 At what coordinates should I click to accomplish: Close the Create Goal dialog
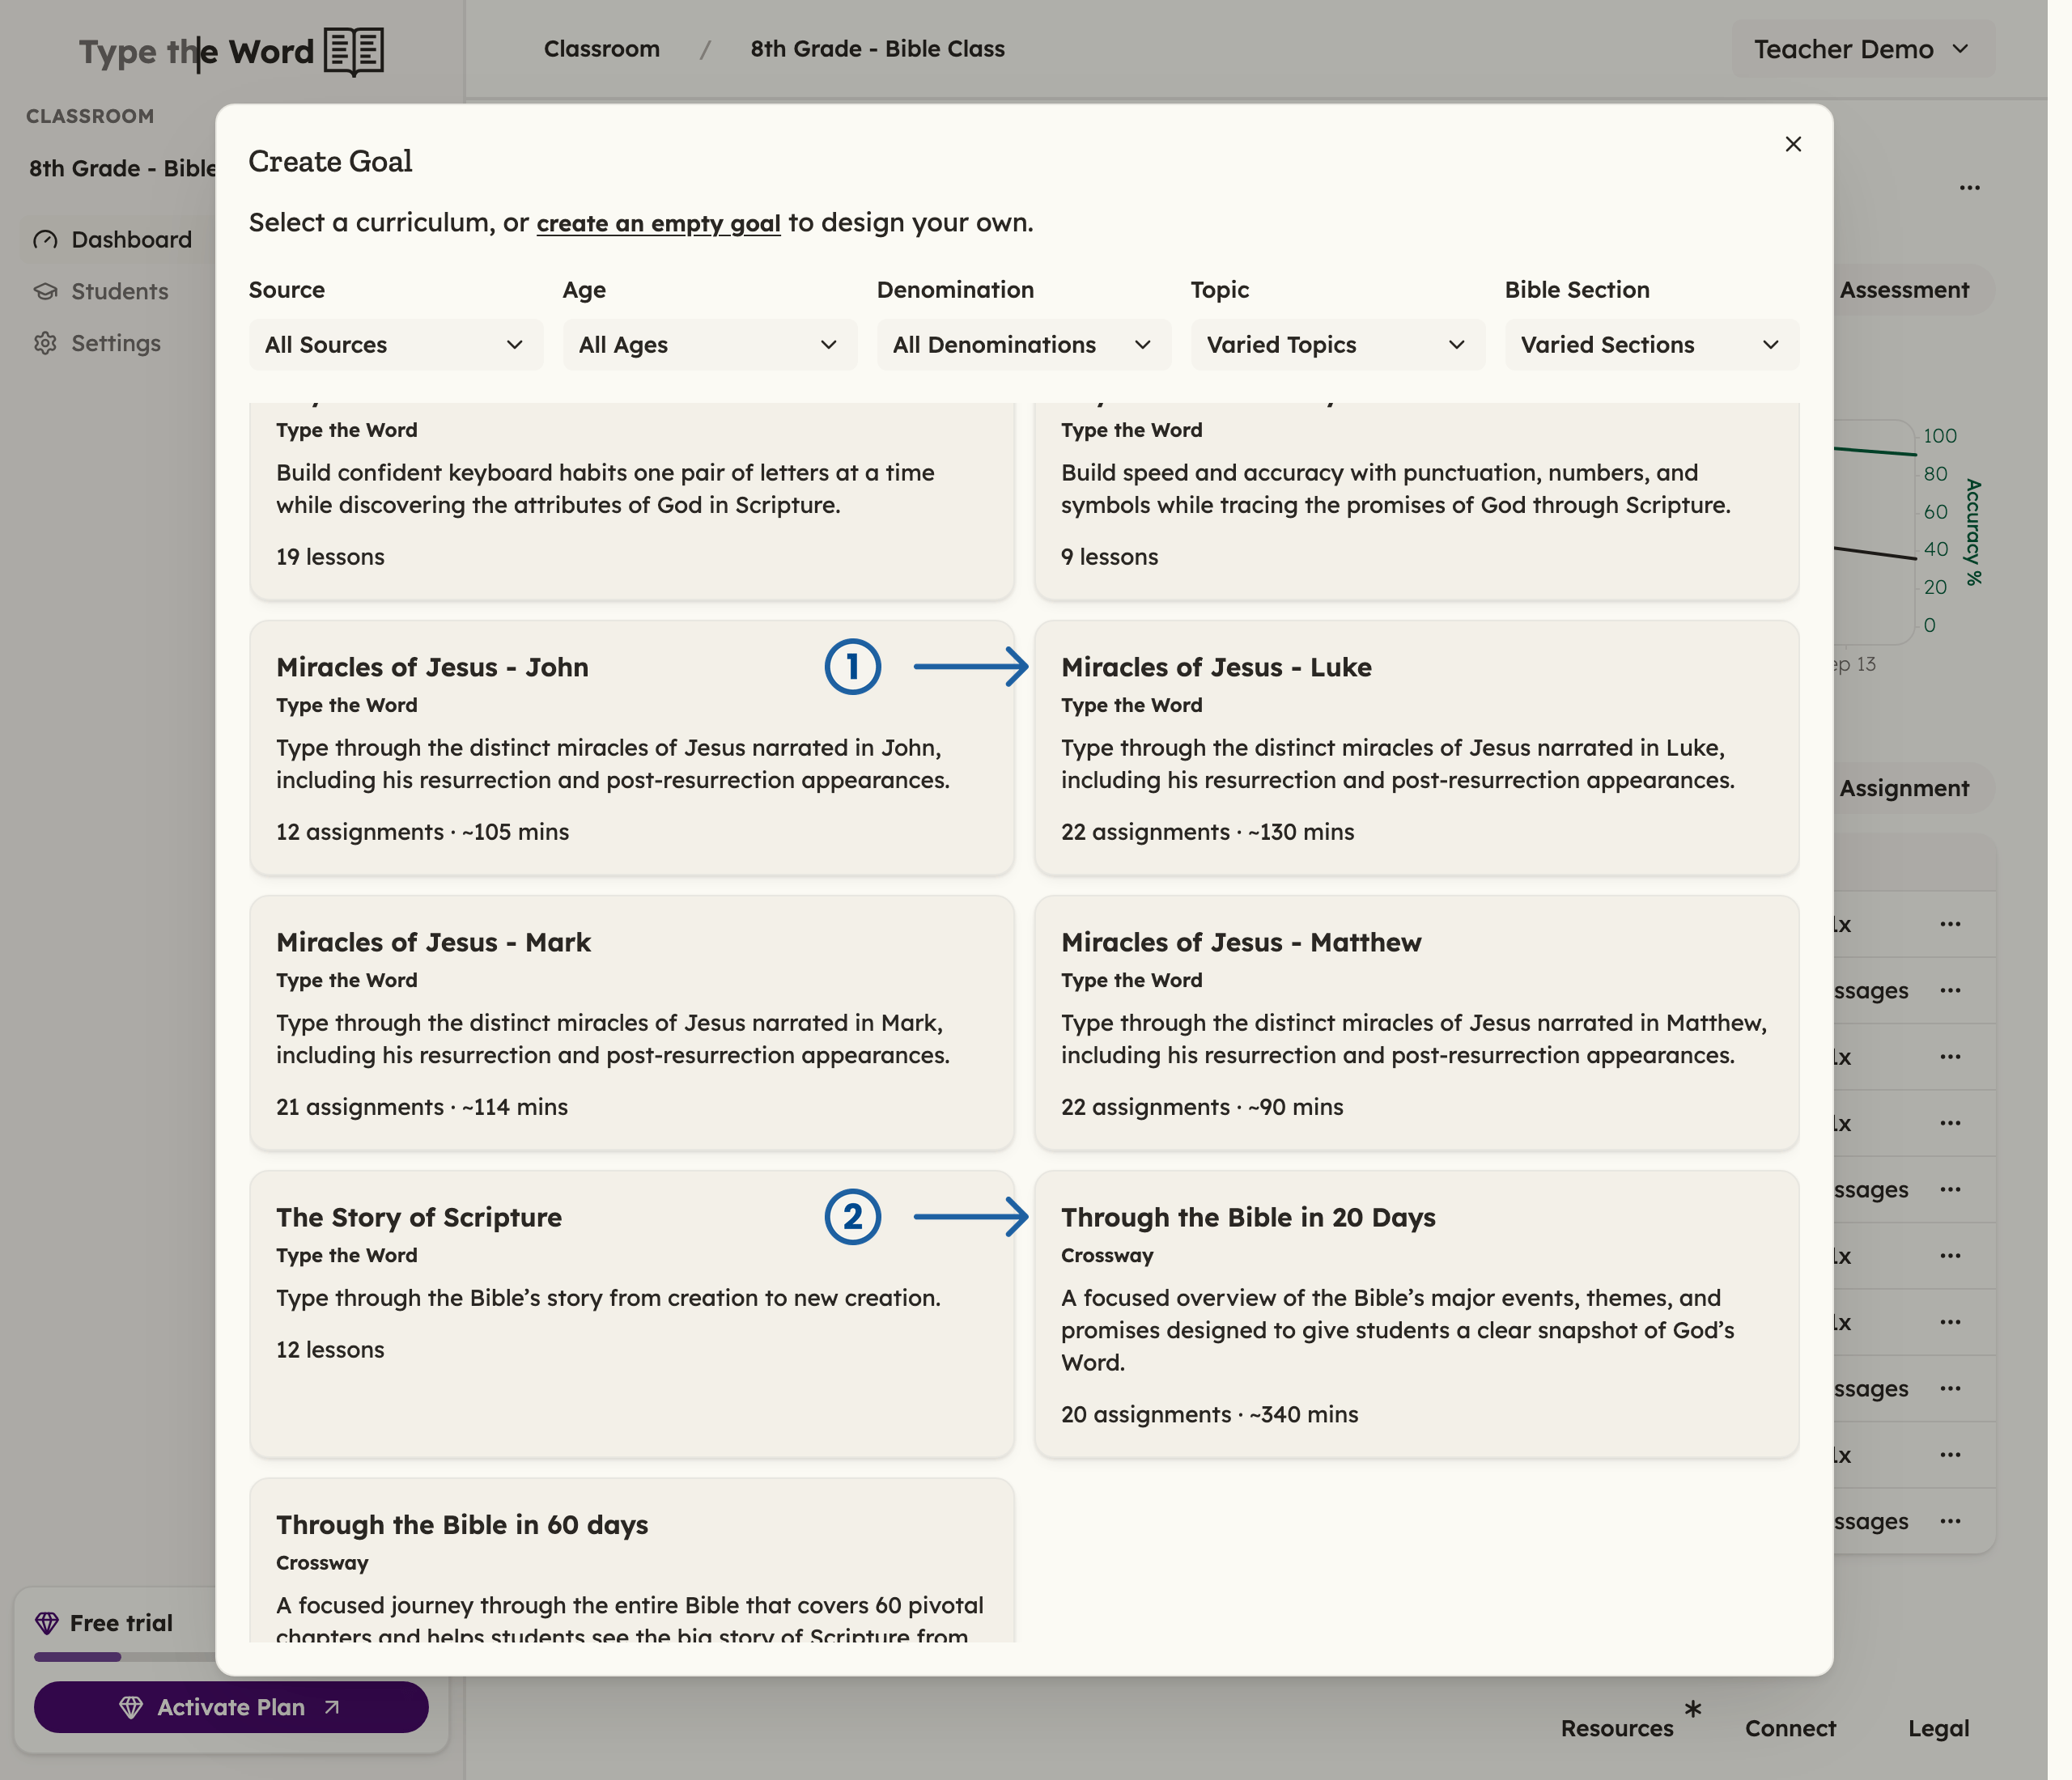click(1793, 144)
